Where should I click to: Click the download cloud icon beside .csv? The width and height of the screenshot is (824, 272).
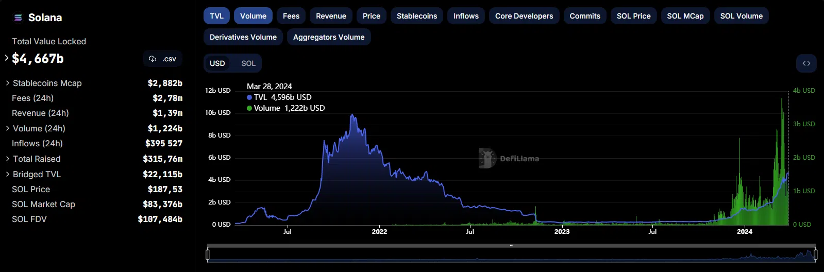[153, 59]
